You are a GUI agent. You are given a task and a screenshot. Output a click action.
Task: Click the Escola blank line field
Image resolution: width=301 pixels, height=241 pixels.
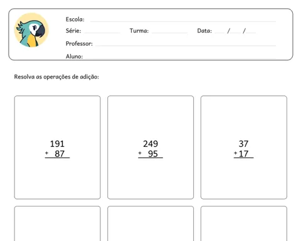183,21
